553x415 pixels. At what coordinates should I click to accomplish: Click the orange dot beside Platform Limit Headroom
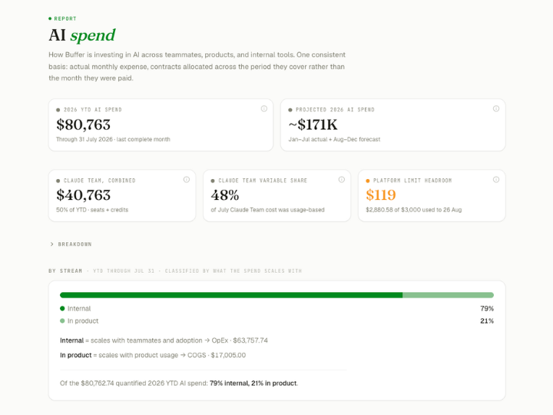pos(368,181)
